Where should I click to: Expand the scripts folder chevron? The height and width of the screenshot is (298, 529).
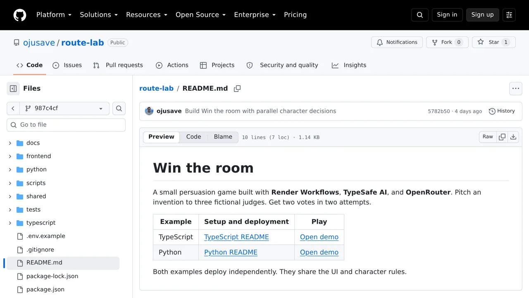point(10,183)
